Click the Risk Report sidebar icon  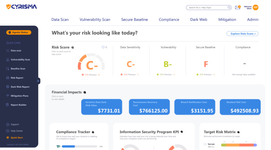pos(8,78)
